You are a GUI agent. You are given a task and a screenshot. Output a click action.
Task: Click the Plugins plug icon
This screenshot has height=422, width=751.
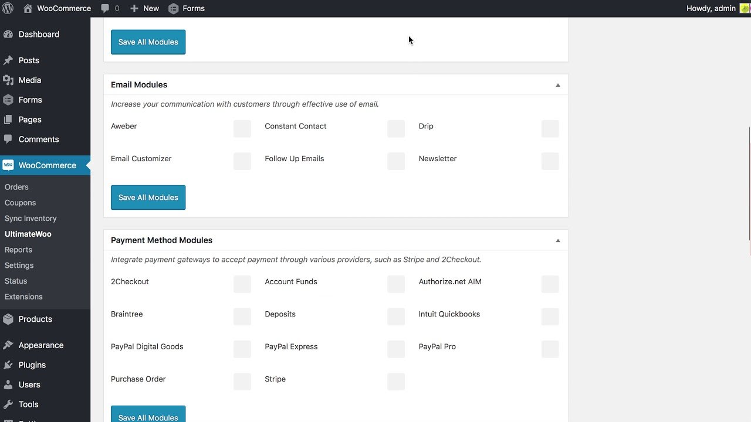tap(8, 365)
